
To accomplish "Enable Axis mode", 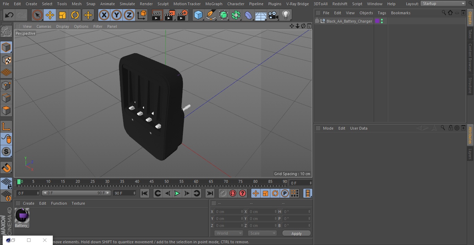I will pos(6,126).
